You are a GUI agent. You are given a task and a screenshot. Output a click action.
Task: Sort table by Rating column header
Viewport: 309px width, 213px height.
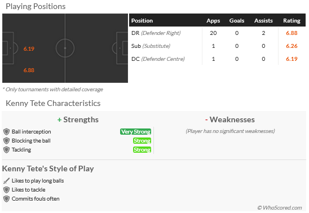[x=292, y=21]
